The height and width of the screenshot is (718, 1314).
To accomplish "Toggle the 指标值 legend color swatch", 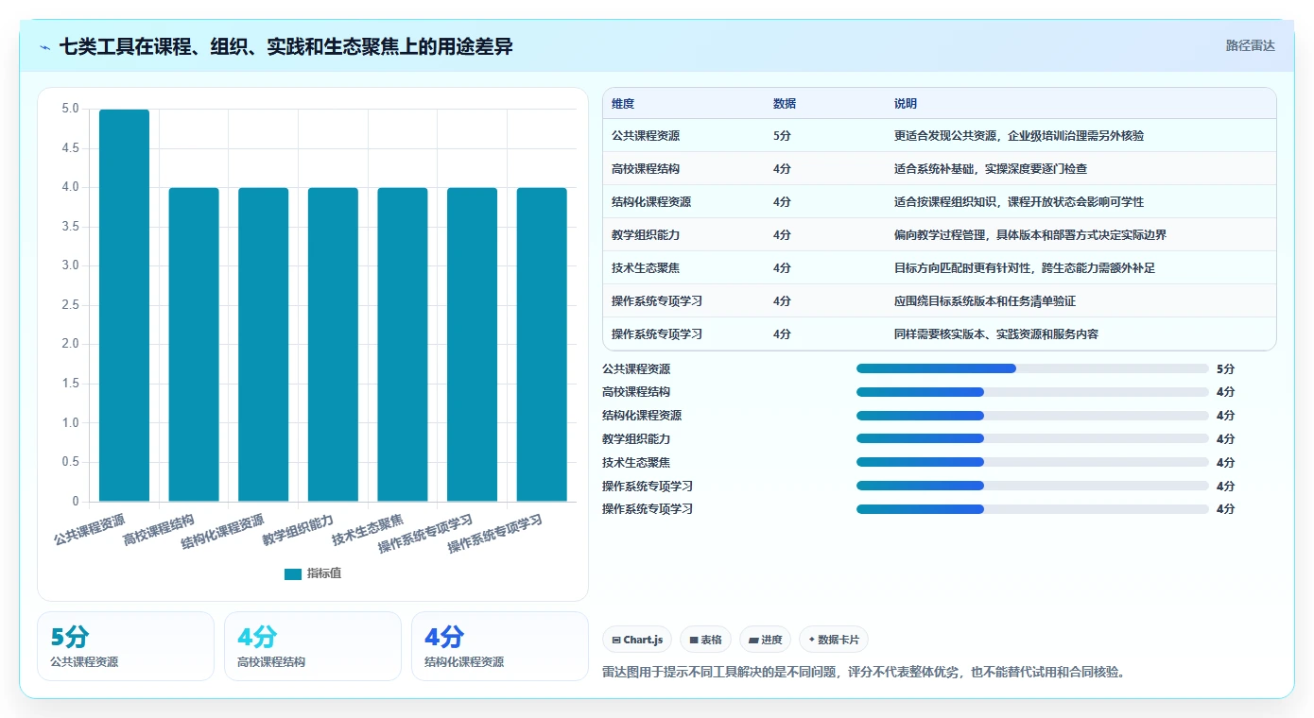I will pyautogui.click(x=293, y=574).
